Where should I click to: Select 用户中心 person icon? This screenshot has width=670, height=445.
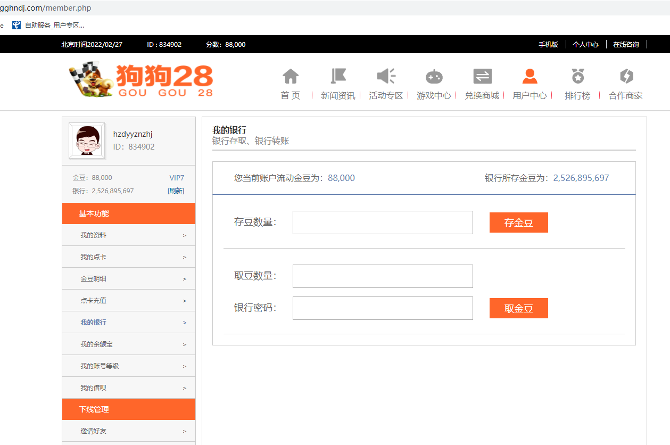pos(530,77)
